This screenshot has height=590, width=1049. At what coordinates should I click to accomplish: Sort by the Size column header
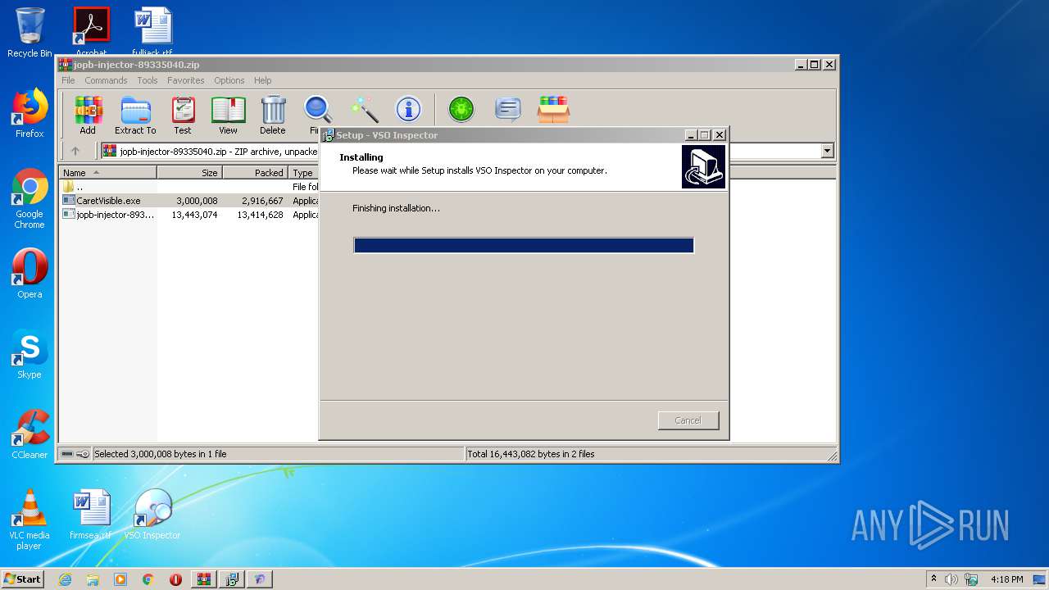click(189, 173)
